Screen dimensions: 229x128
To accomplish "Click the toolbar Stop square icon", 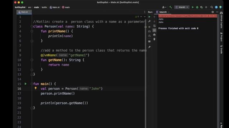I will [x=206, y=7].
